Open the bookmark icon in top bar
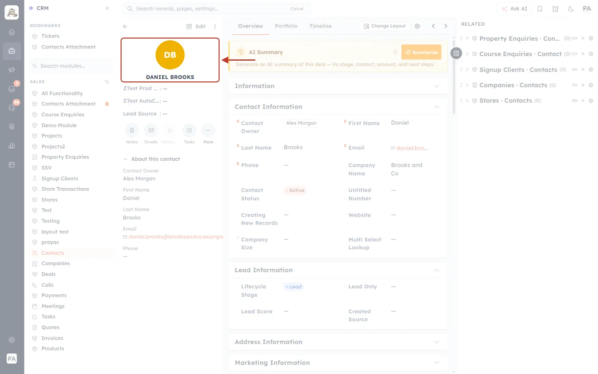 click(540, 9)
